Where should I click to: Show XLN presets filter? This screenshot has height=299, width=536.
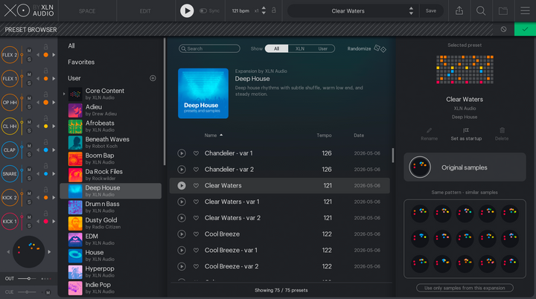click(x=300, y=48)
